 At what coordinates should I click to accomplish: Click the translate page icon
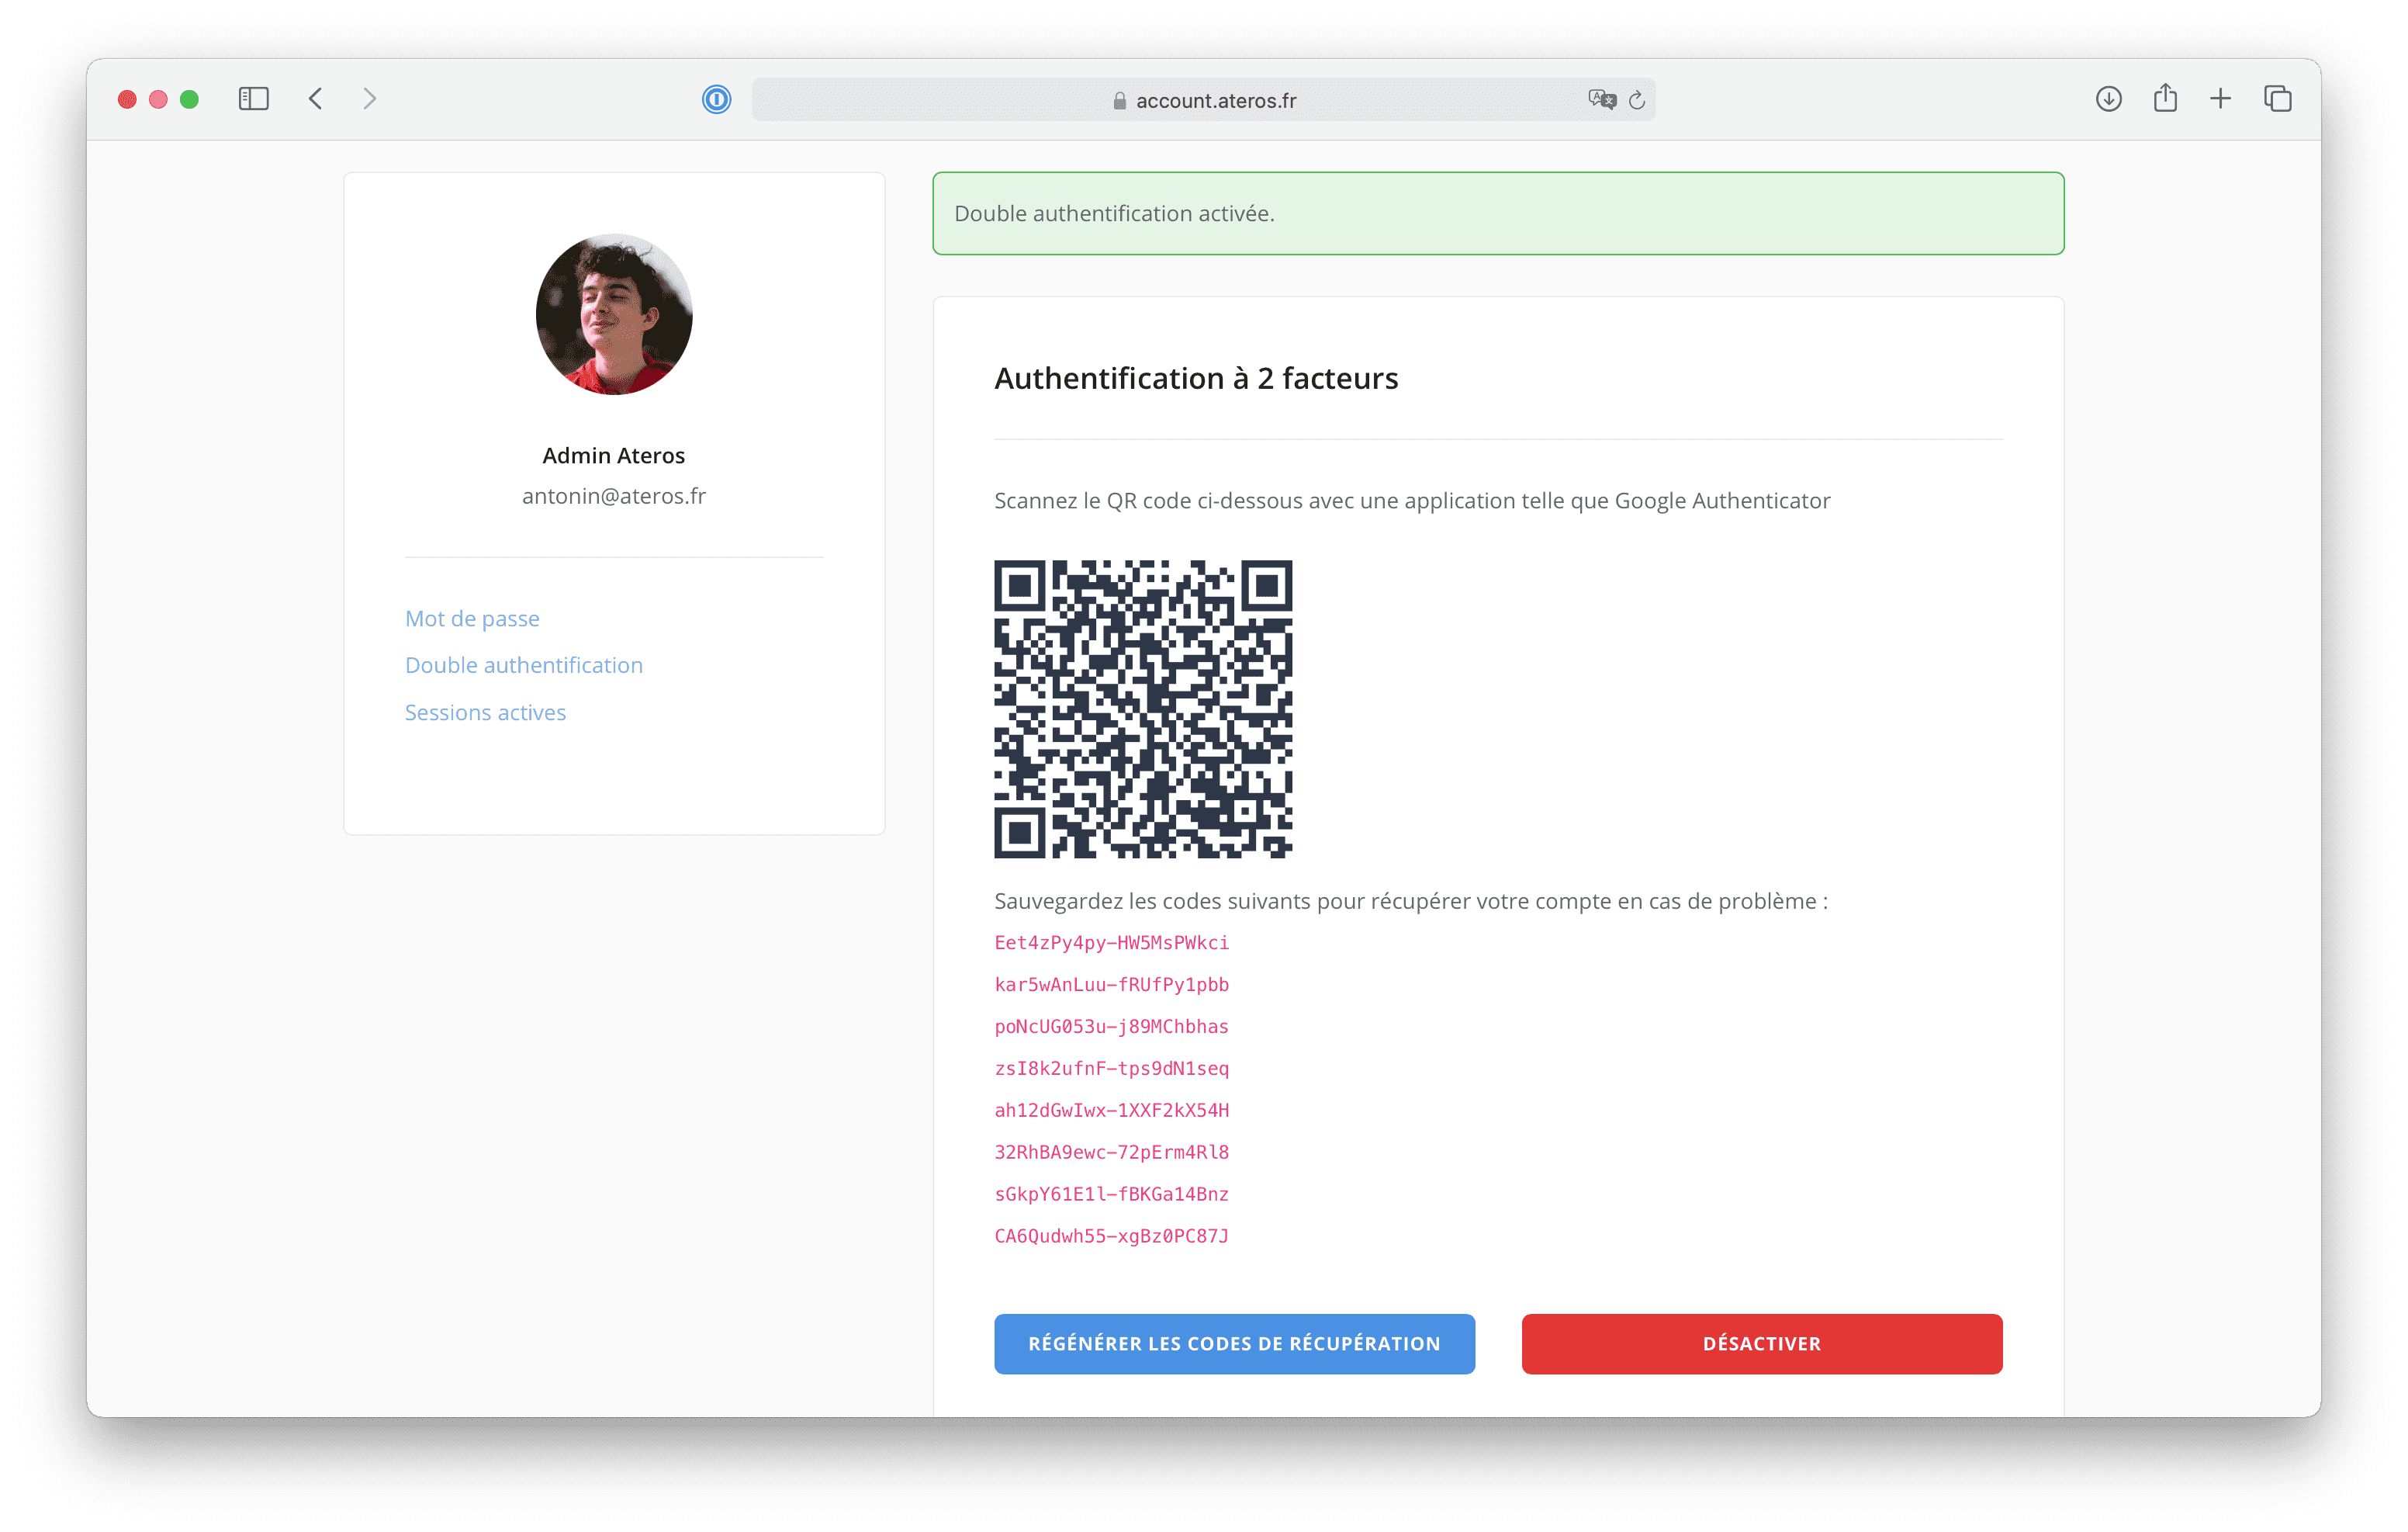pyautogui.click(x=1601, y=100)
